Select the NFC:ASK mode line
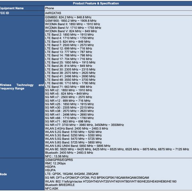 click(x=52, y=188)
